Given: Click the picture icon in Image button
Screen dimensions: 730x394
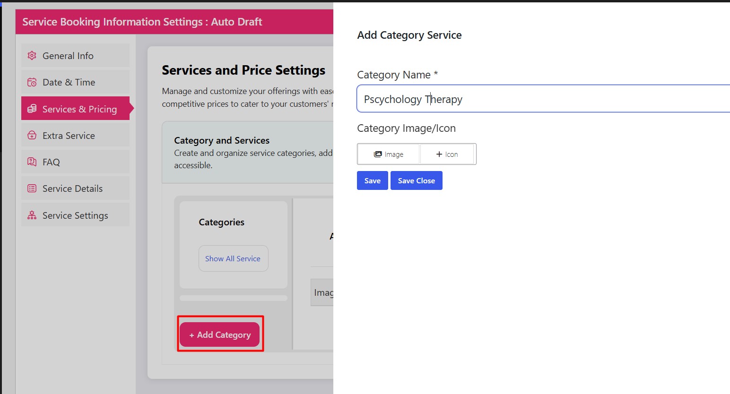Looking at the screenshot, I should pos(378,154).
